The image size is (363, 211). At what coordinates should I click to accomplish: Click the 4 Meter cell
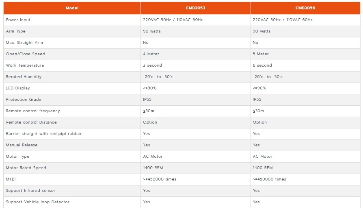pyautogui.click(x=151, y=54)
